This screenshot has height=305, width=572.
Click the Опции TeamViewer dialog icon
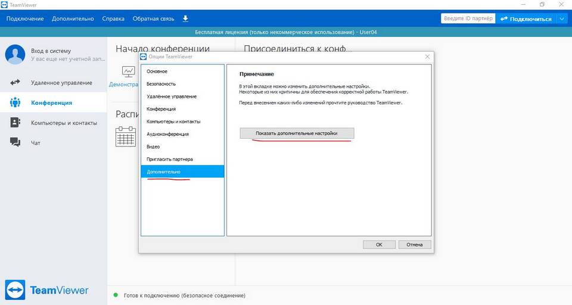coord(144,57)
